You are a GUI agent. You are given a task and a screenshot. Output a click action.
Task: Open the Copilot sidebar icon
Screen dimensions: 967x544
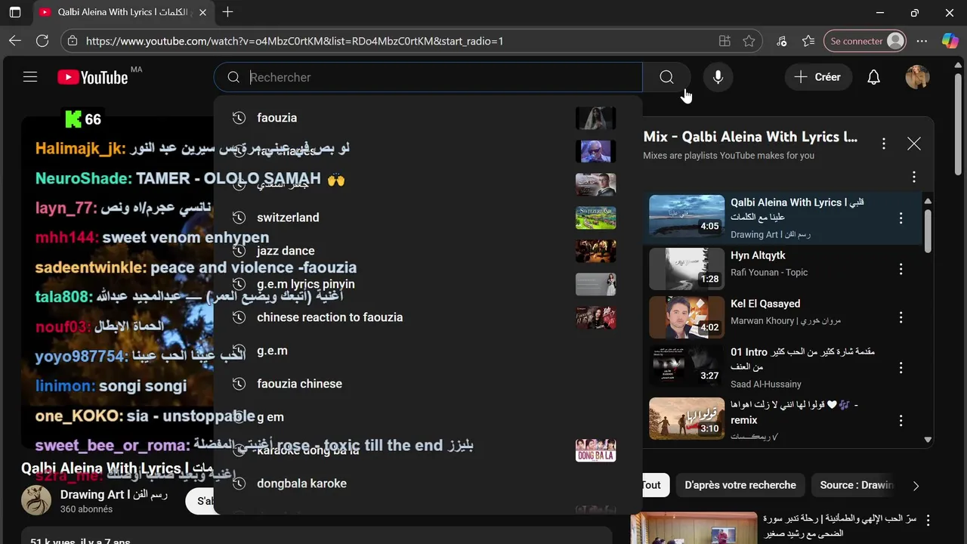point(950,41)
